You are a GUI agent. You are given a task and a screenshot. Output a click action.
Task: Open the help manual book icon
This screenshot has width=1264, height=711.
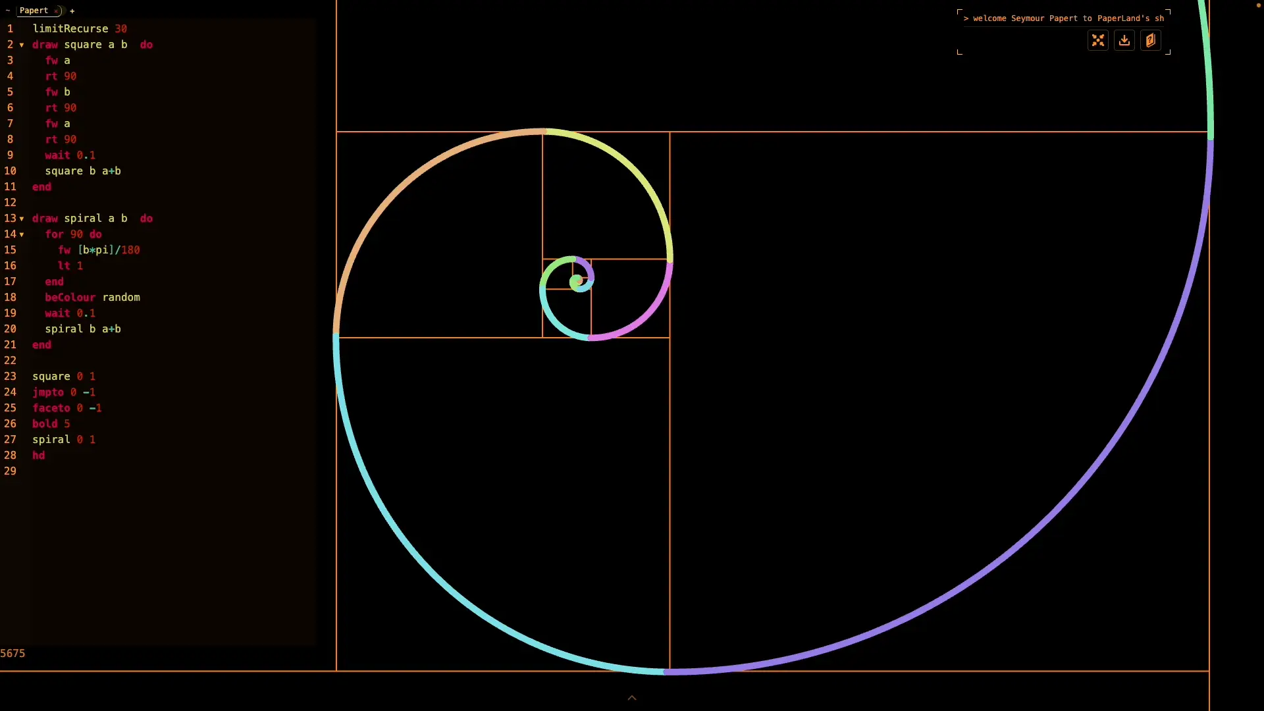[1150, 41]
